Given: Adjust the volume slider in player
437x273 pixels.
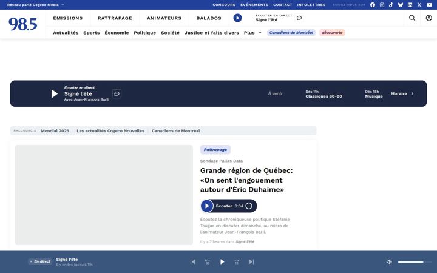Looking at the screenshot, I should pyautogui.click(x=415, y=262).
